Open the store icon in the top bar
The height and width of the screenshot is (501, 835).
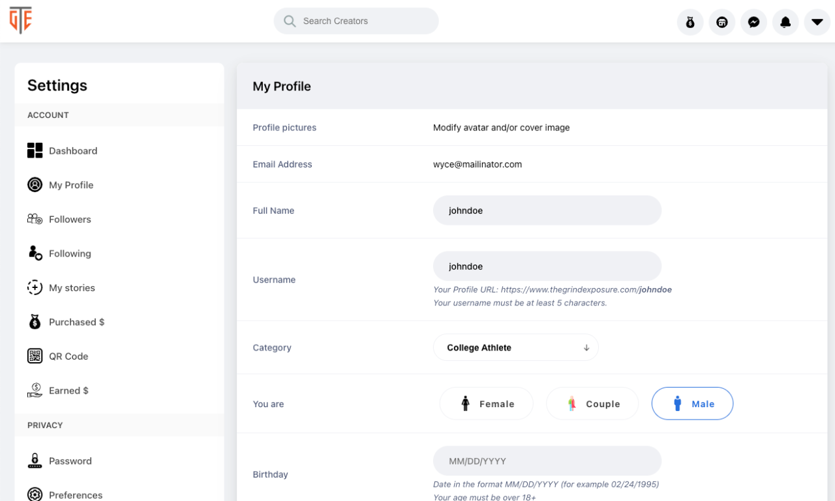(721, 21)
